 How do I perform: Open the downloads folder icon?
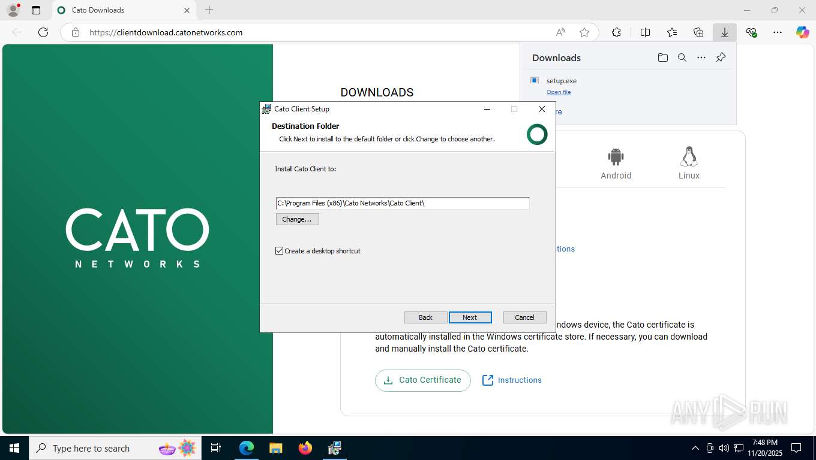662,57
